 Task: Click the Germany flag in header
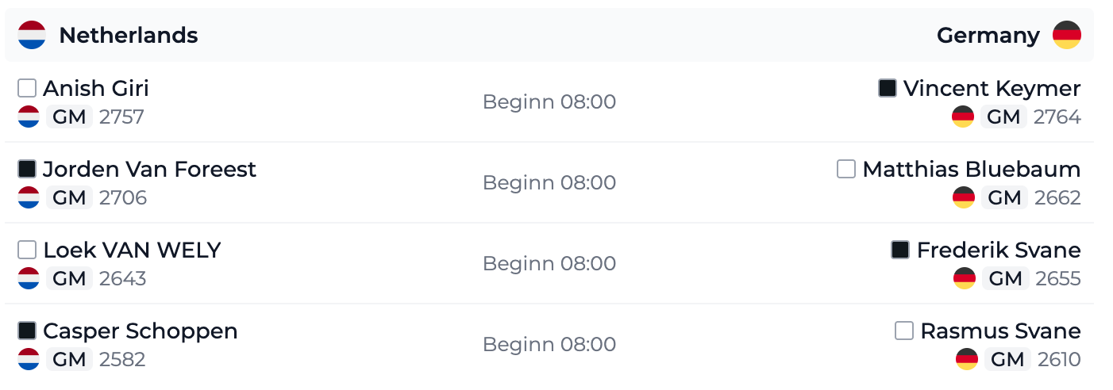pyautogui.click(x=1066, y=35)
